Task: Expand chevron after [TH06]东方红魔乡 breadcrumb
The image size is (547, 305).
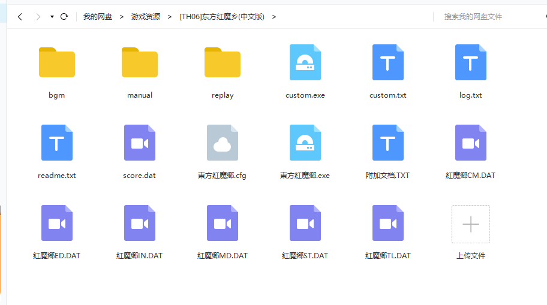Action: [274, 17]
